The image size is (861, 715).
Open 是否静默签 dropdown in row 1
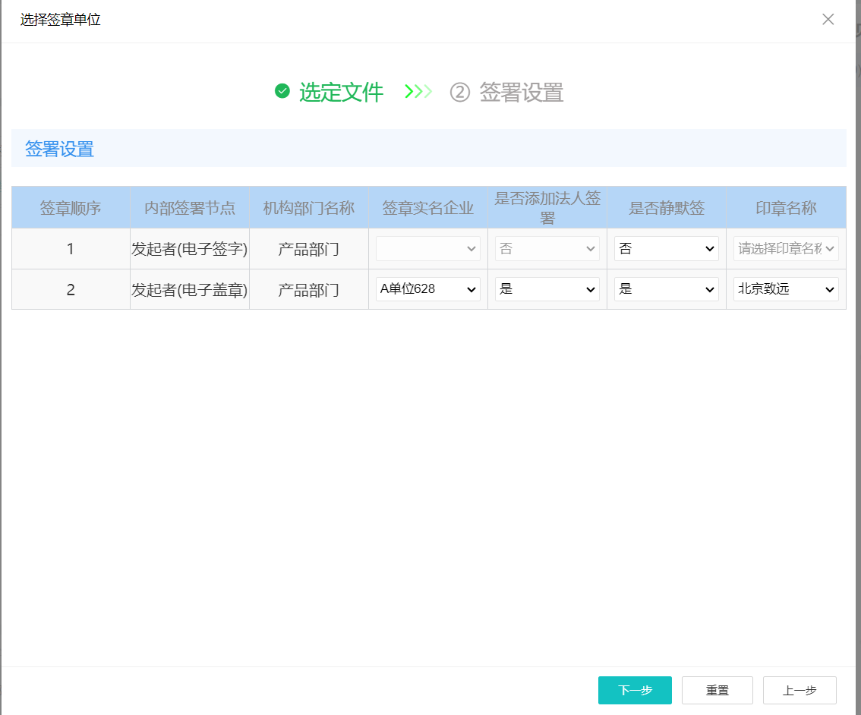666,249
